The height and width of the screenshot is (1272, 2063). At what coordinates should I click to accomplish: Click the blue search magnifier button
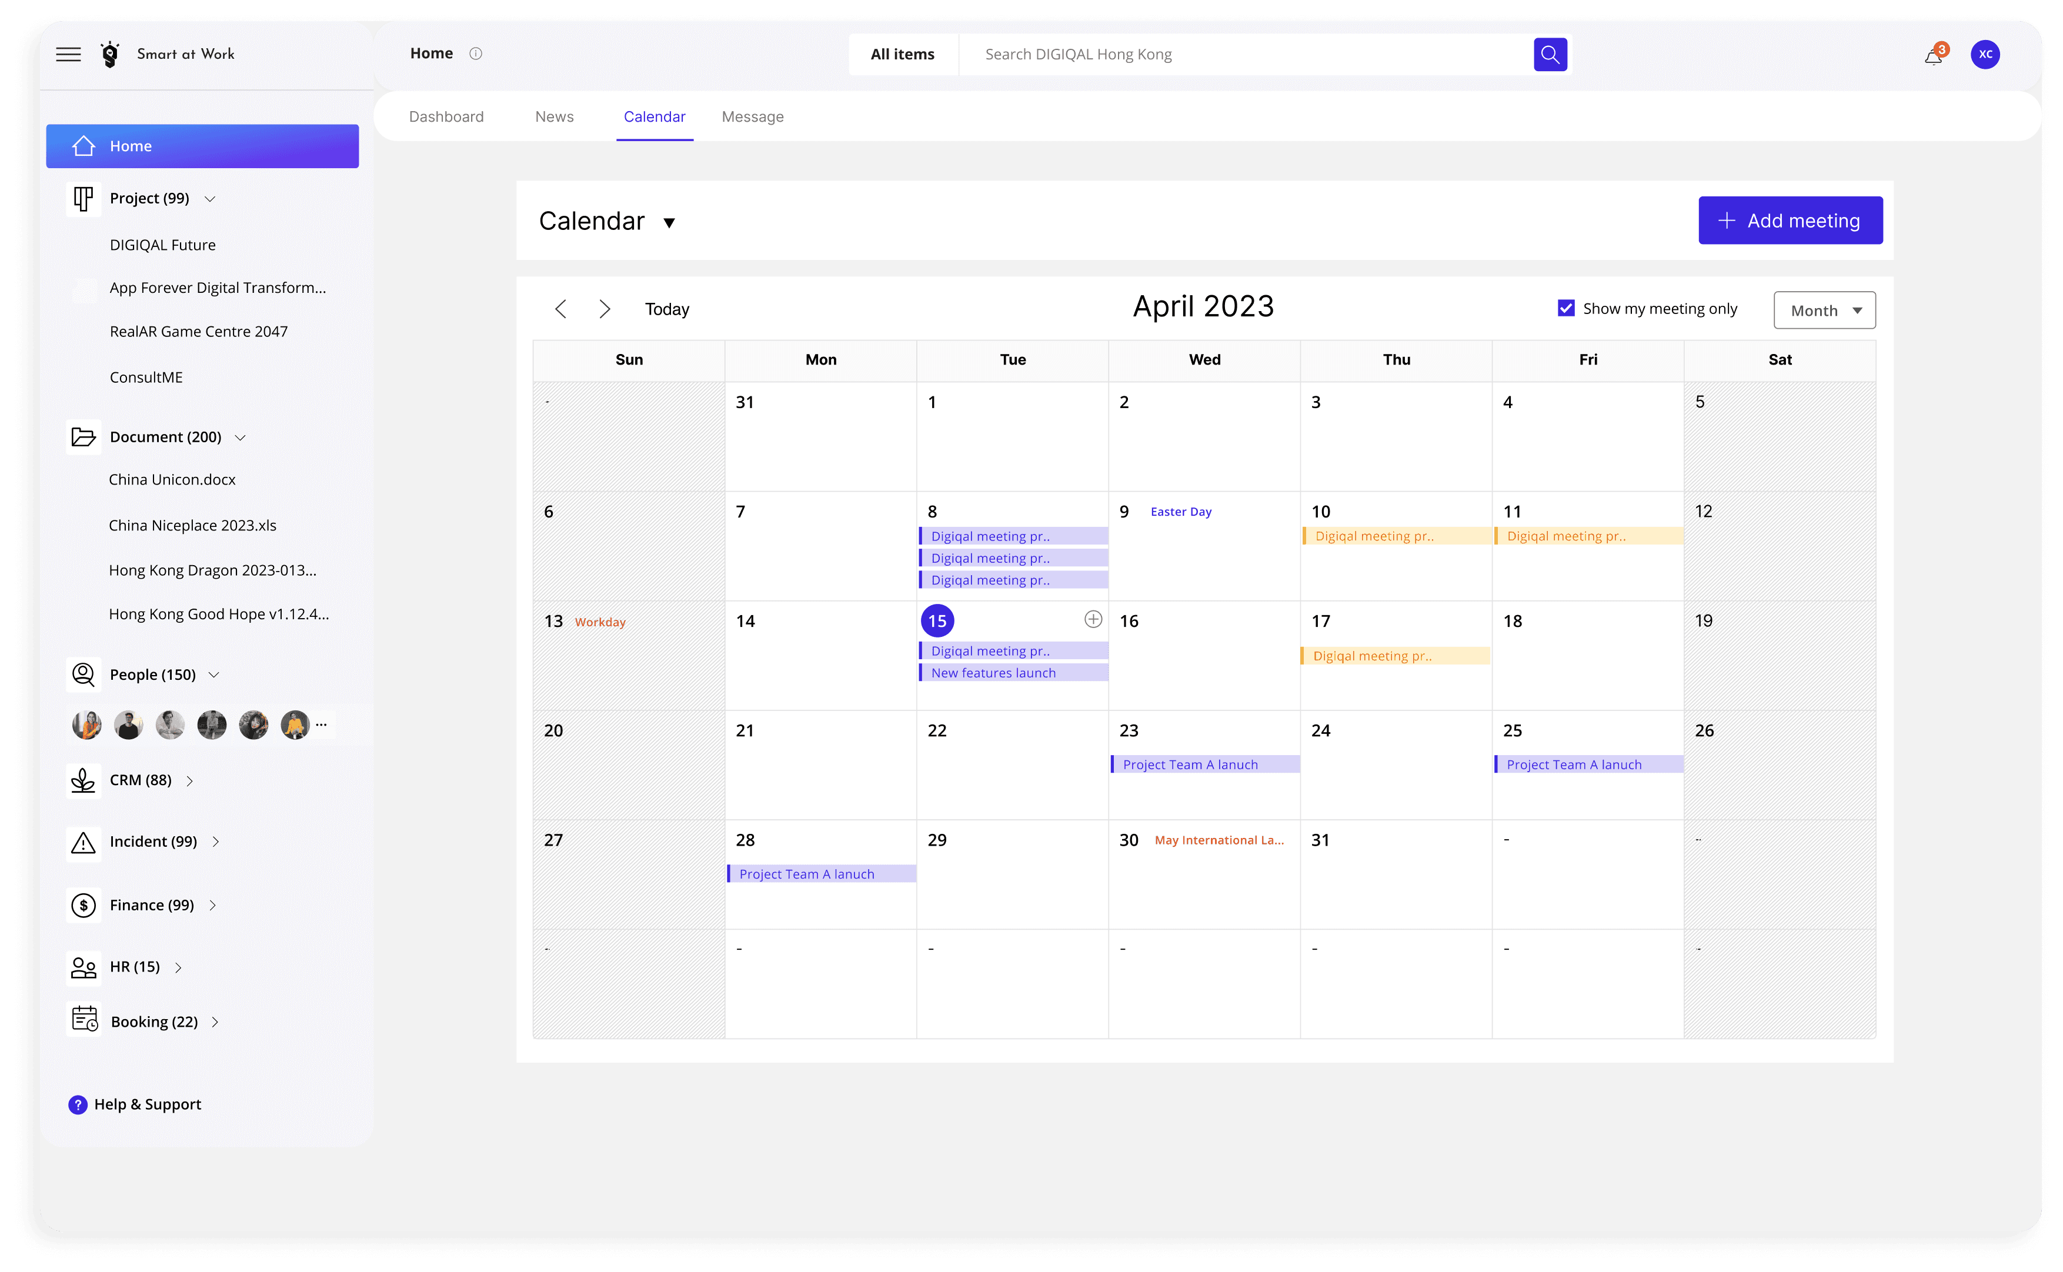[x=1549, y=55]
